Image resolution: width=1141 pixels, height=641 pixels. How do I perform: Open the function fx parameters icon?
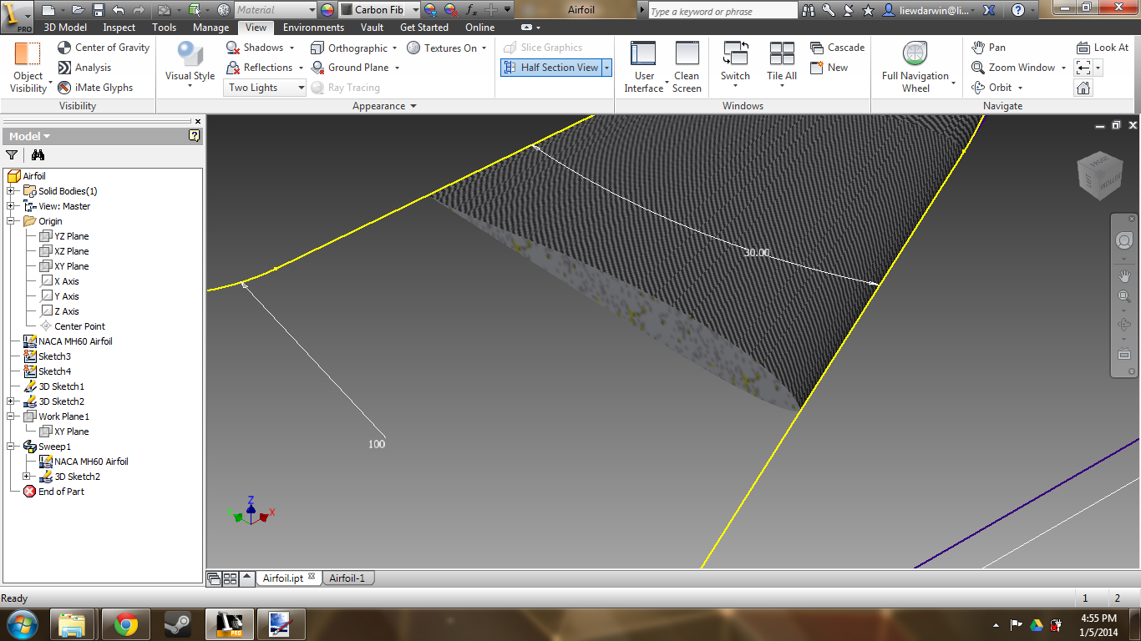471,10
